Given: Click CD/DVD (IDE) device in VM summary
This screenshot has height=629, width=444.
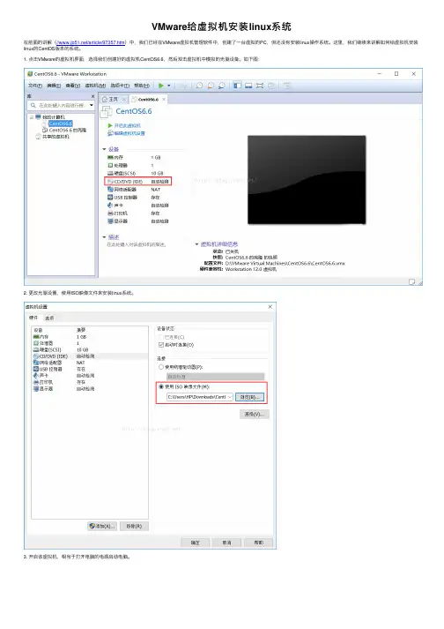Looking at the screenshot, I should click(138, 182).
